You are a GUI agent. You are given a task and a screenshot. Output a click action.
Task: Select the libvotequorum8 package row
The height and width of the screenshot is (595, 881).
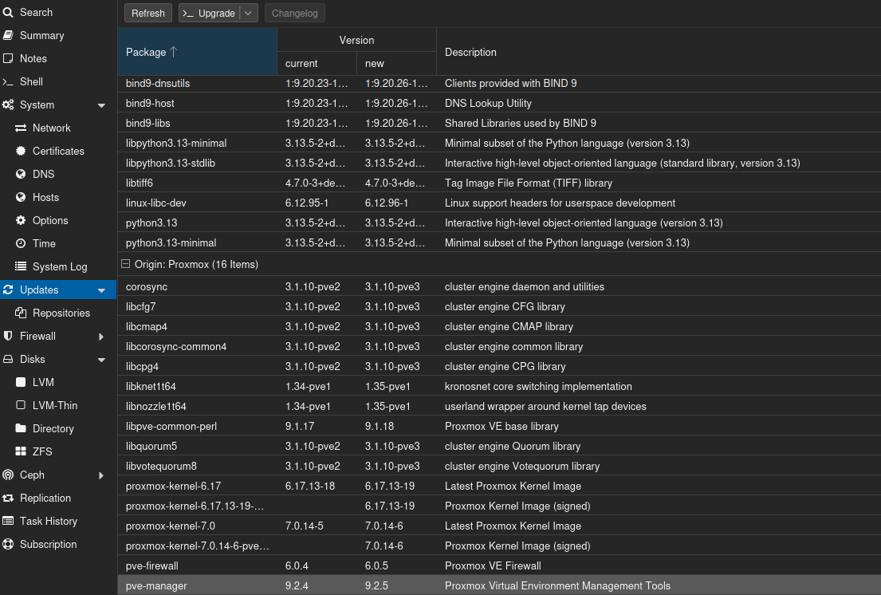499,466
